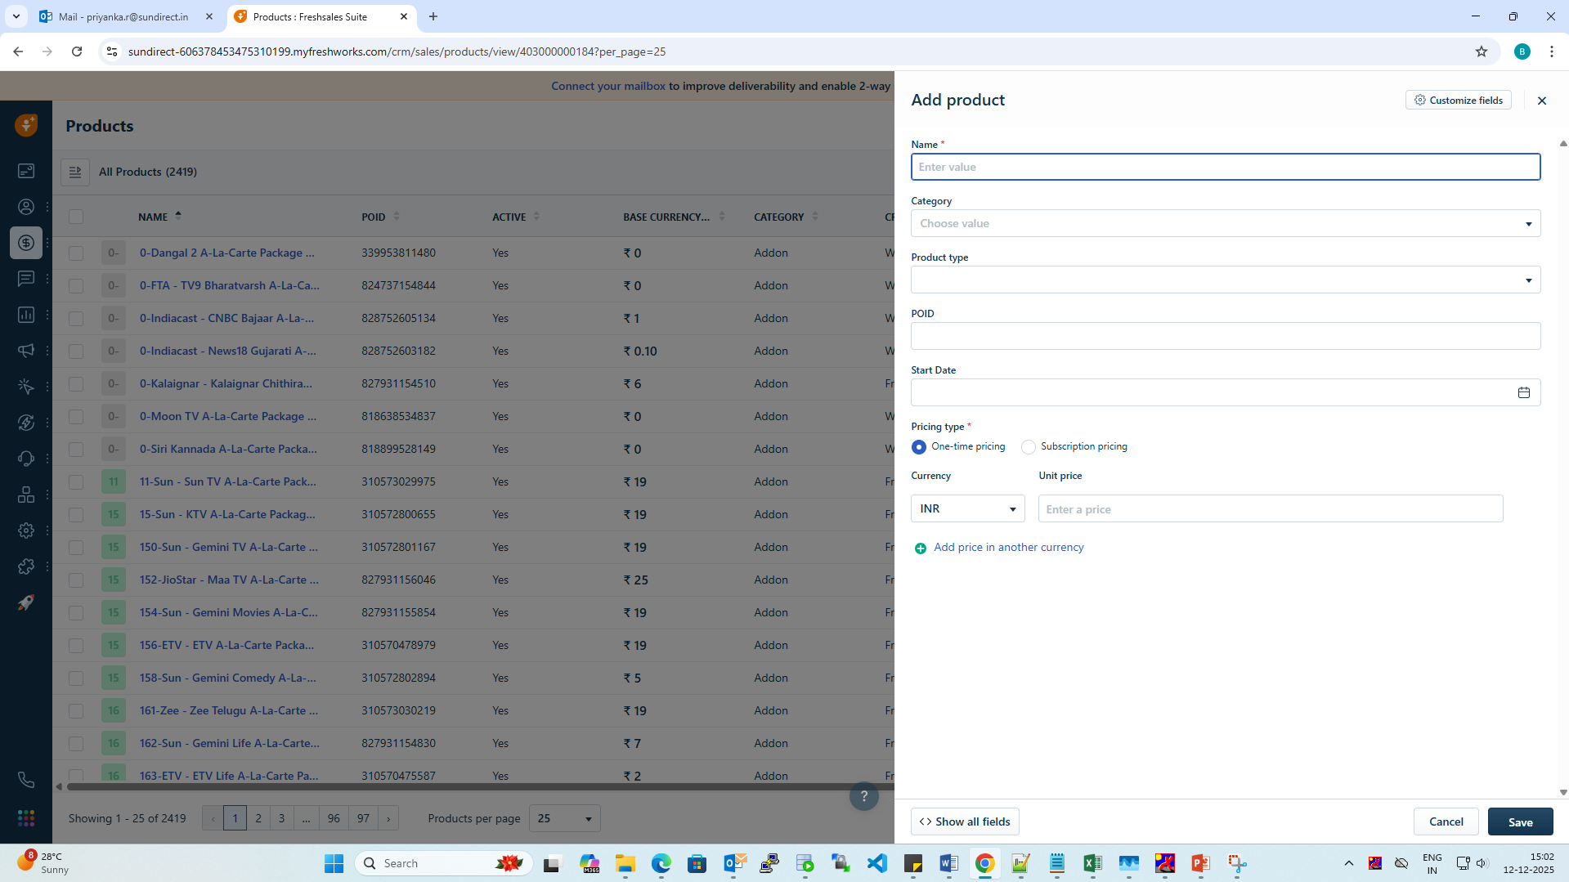Select the Subscription pricing radio button
The image size is (1569, 882).
coord(1029,447)
